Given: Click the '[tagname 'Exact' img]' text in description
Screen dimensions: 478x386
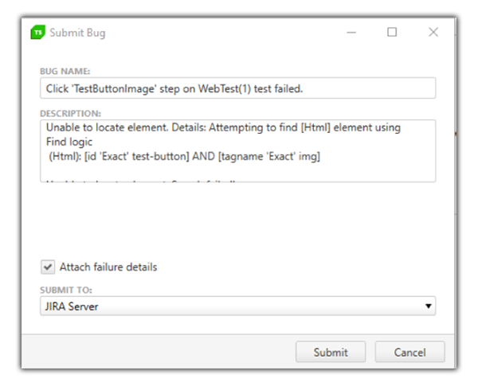Looking at the screenshot, I should tap(269, 157).
